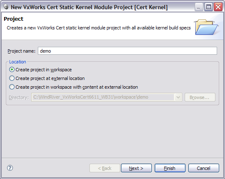Open the Directory path dropdown arrow
225x179 pixels.
178,97
